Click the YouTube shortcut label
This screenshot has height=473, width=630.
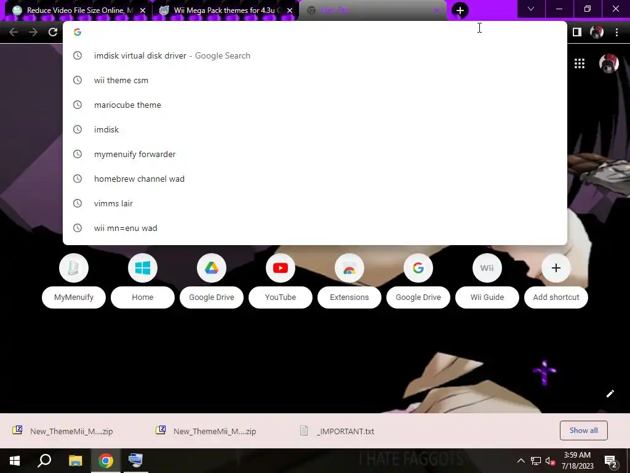(x=281, y=297)
